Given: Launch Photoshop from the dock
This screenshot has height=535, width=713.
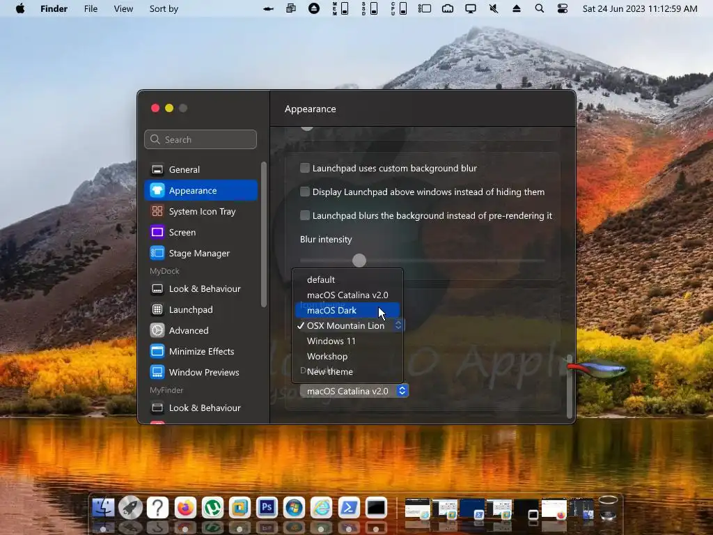Looking at the screenshot, I should pos(267,507).
